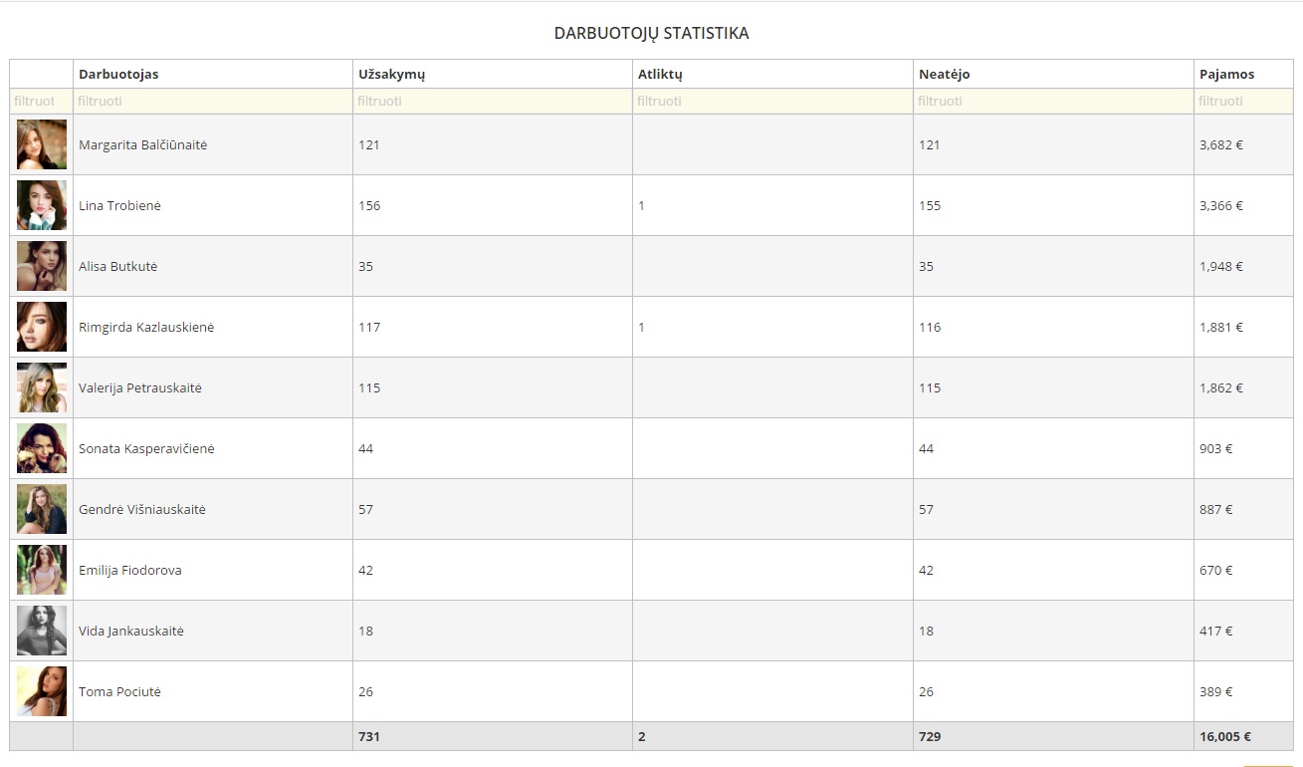Focus the Darbuotojas filter input field
This screenshot has width=1303, height=767.
212,101
